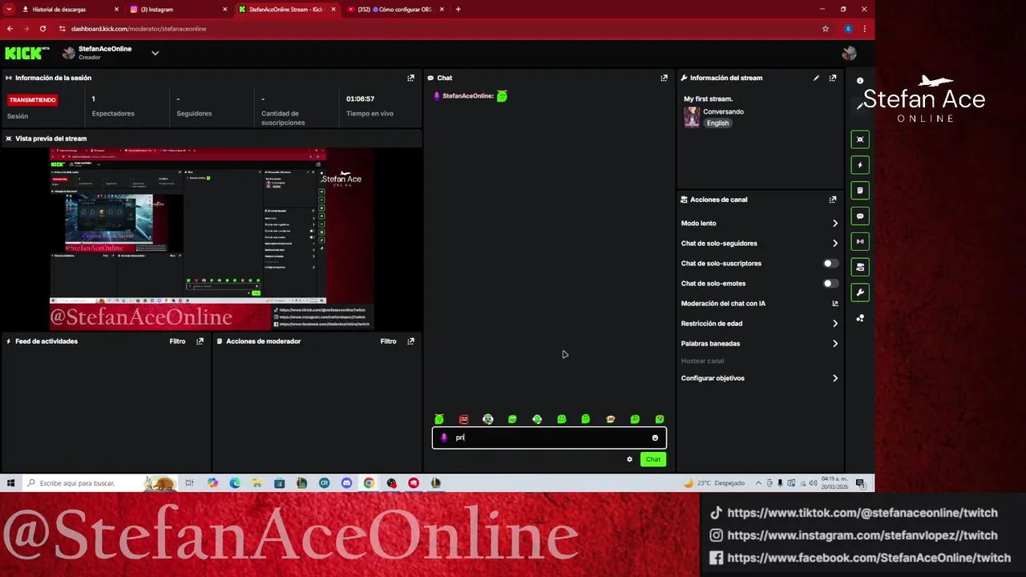Pop out the Acciones de moderador panel
The image size is (1026, 577).
(410, 341)
